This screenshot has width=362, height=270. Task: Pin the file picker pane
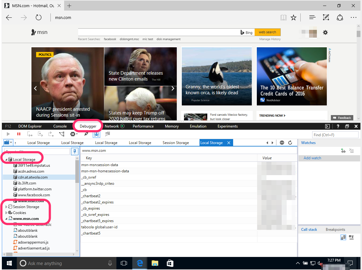(x=75, y=151)
